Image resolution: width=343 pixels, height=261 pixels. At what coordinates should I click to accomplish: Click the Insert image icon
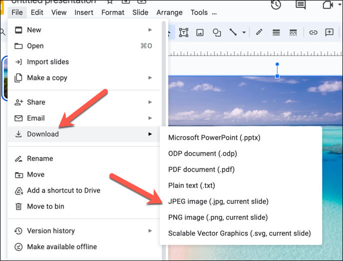click(x=200, y=32)
